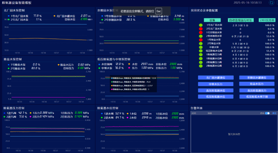Toggle the 水位调阀 series in the legend
278x153 pixels.
(x=105, y=64)
